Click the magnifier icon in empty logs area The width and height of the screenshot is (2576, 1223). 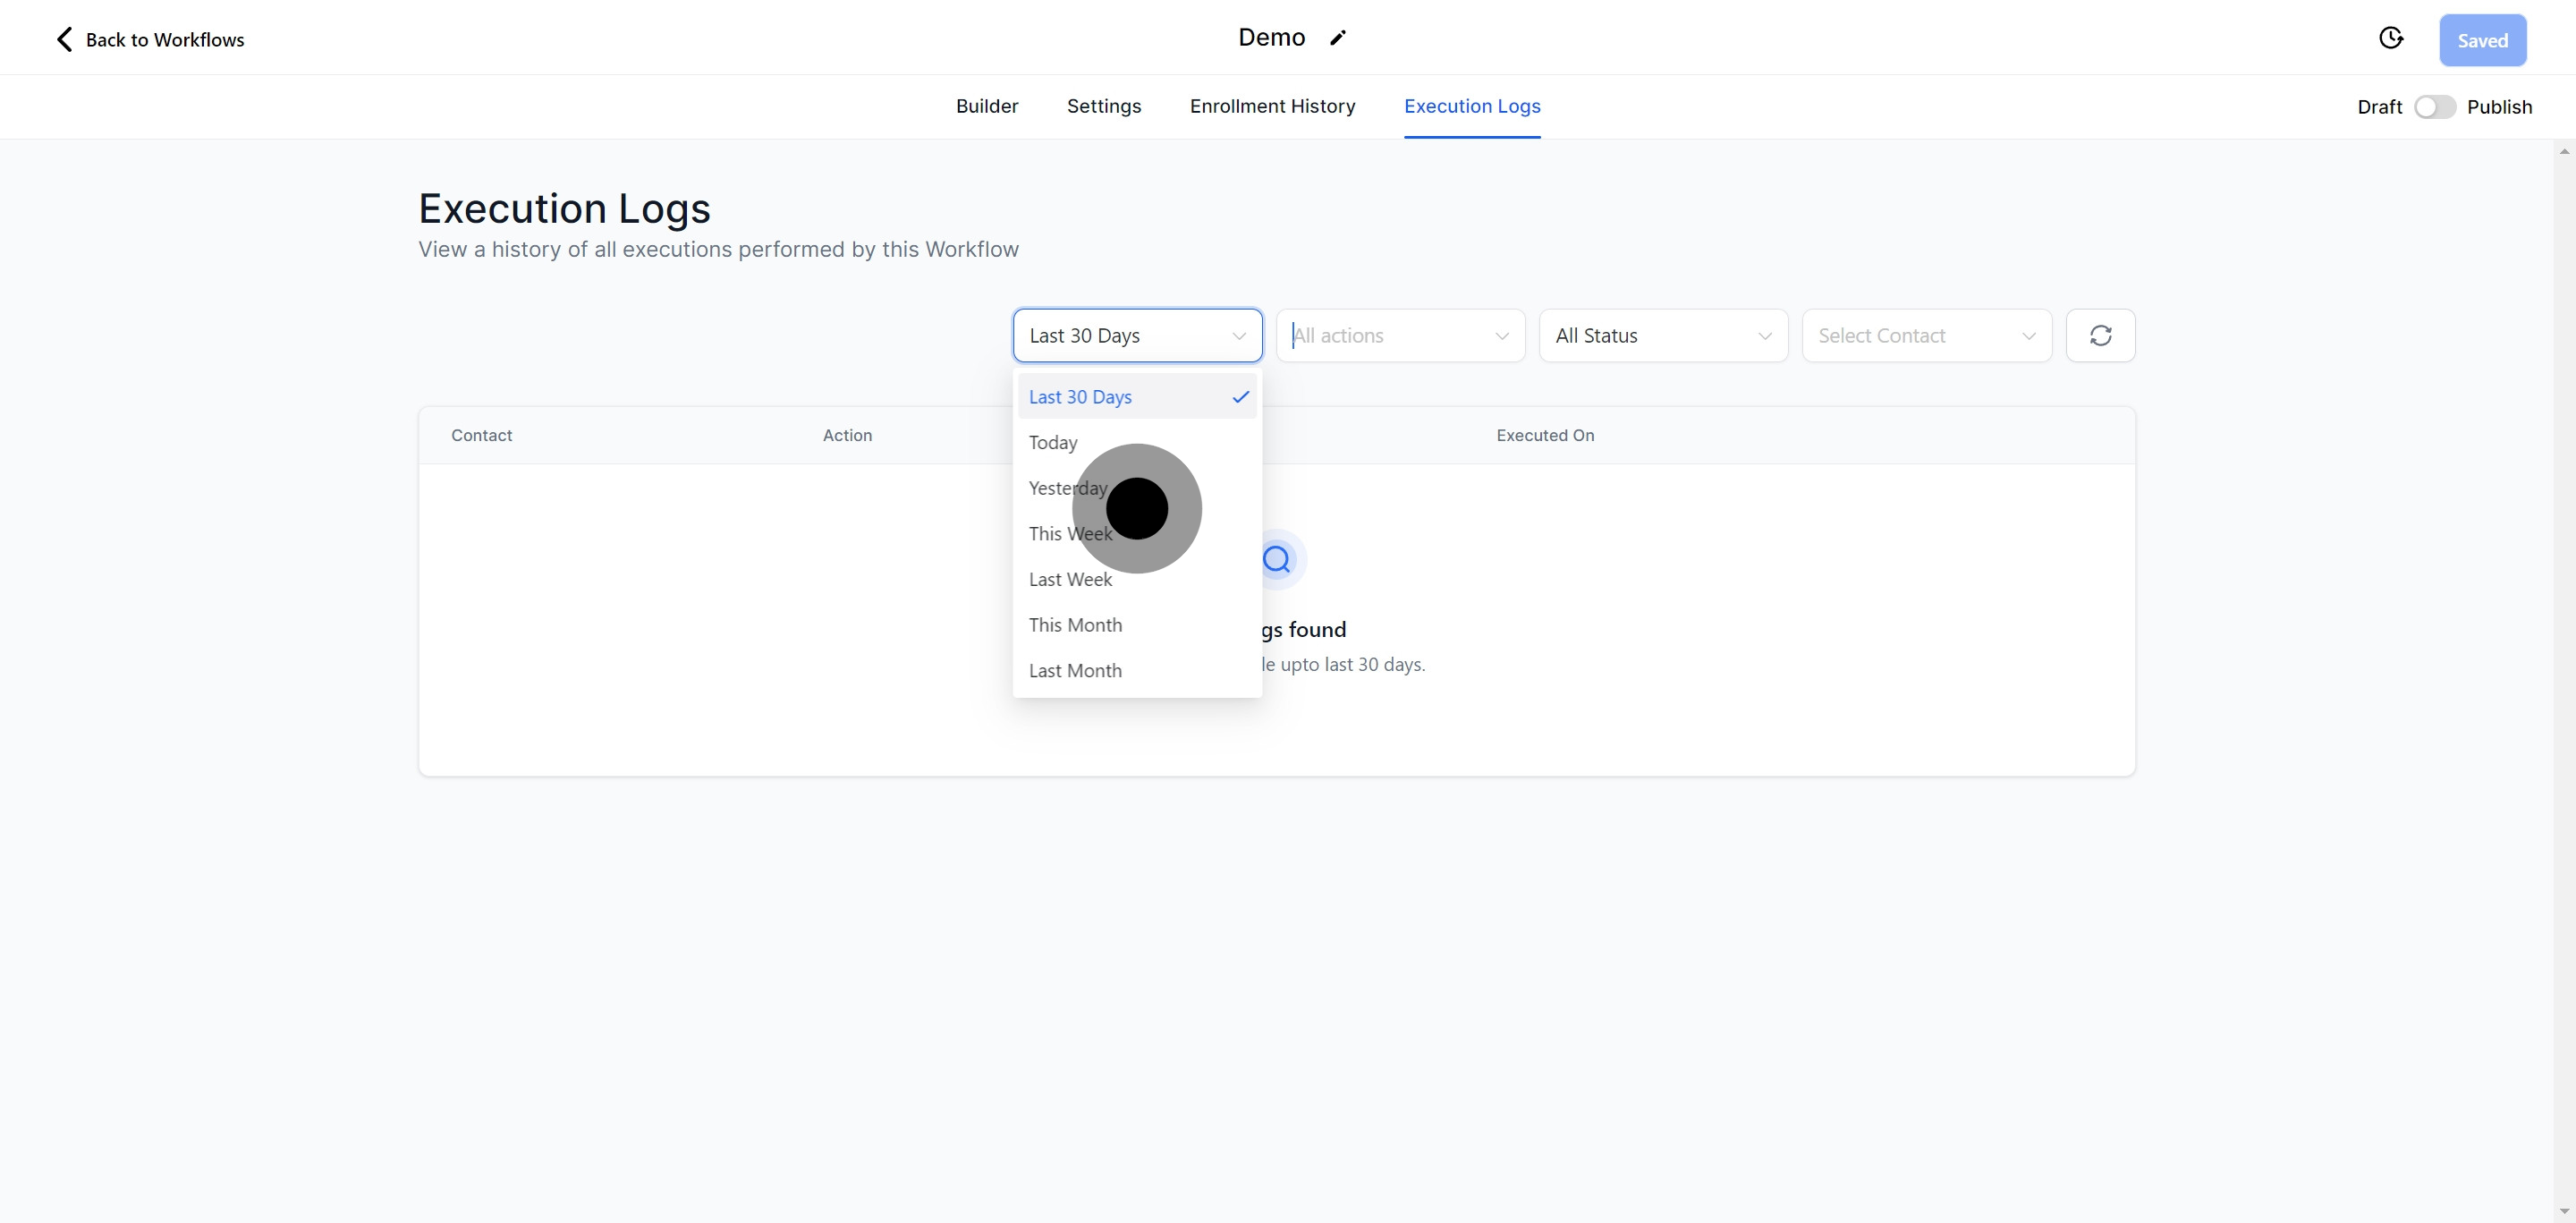click(1277, 559)
